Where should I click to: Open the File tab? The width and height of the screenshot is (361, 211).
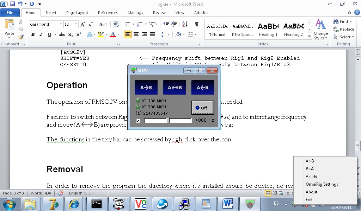(x=10, y=13)
